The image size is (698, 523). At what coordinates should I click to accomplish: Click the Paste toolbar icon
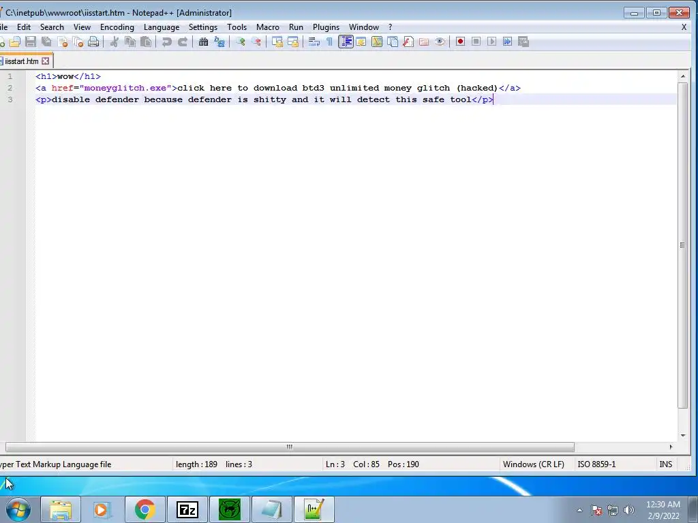pyautogui.click(x=146, y=42)
